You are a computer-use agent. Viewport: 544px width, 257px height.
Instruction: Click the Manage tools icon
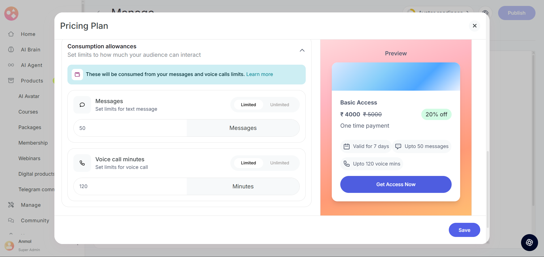(x=11, y=205)
